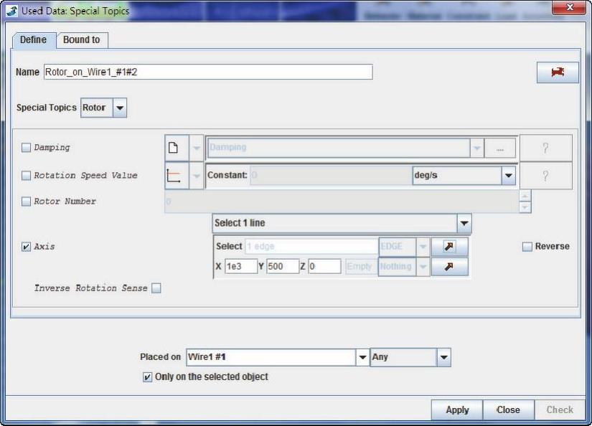The image size is (592, 426).
Task: Open the Special Topics Rotor dropdown
Action: coord(120,108)
